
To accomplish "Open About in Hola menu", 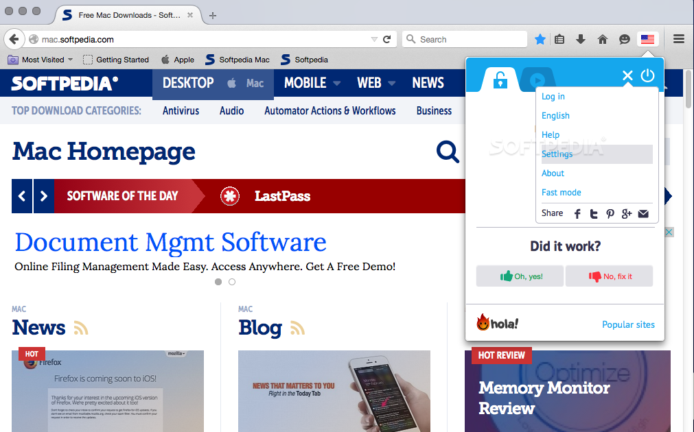I will pyautogui.click(x=553, y=173).
